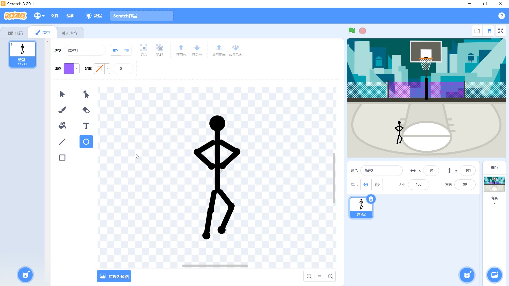
Task: Select the Rectangle tool
Action: click(x=62, y=158)
